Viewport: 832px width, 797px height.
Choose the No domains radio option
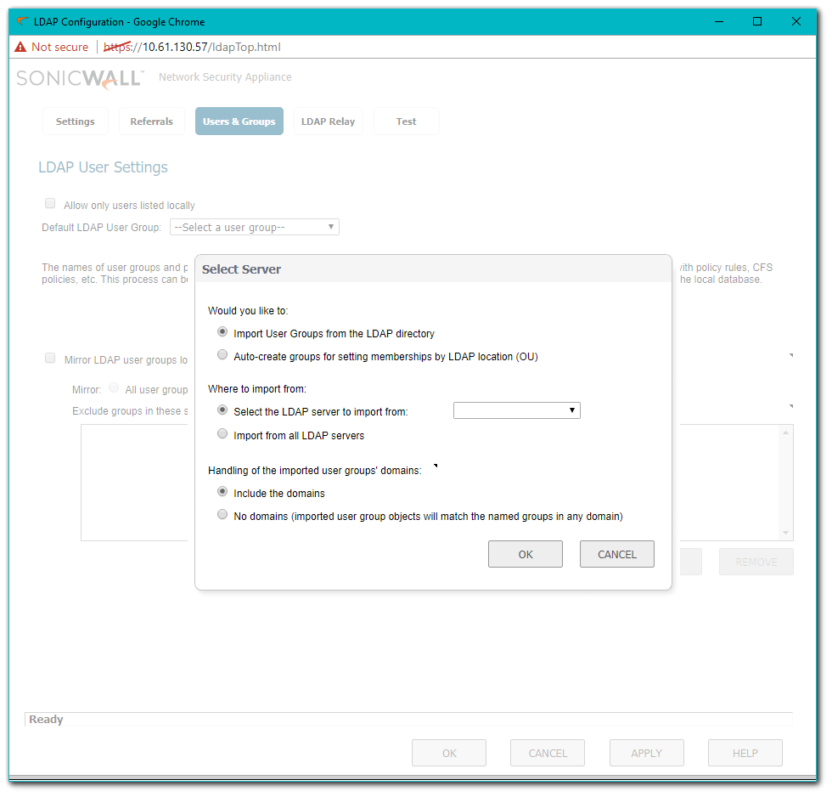click(x=222, y=515)
